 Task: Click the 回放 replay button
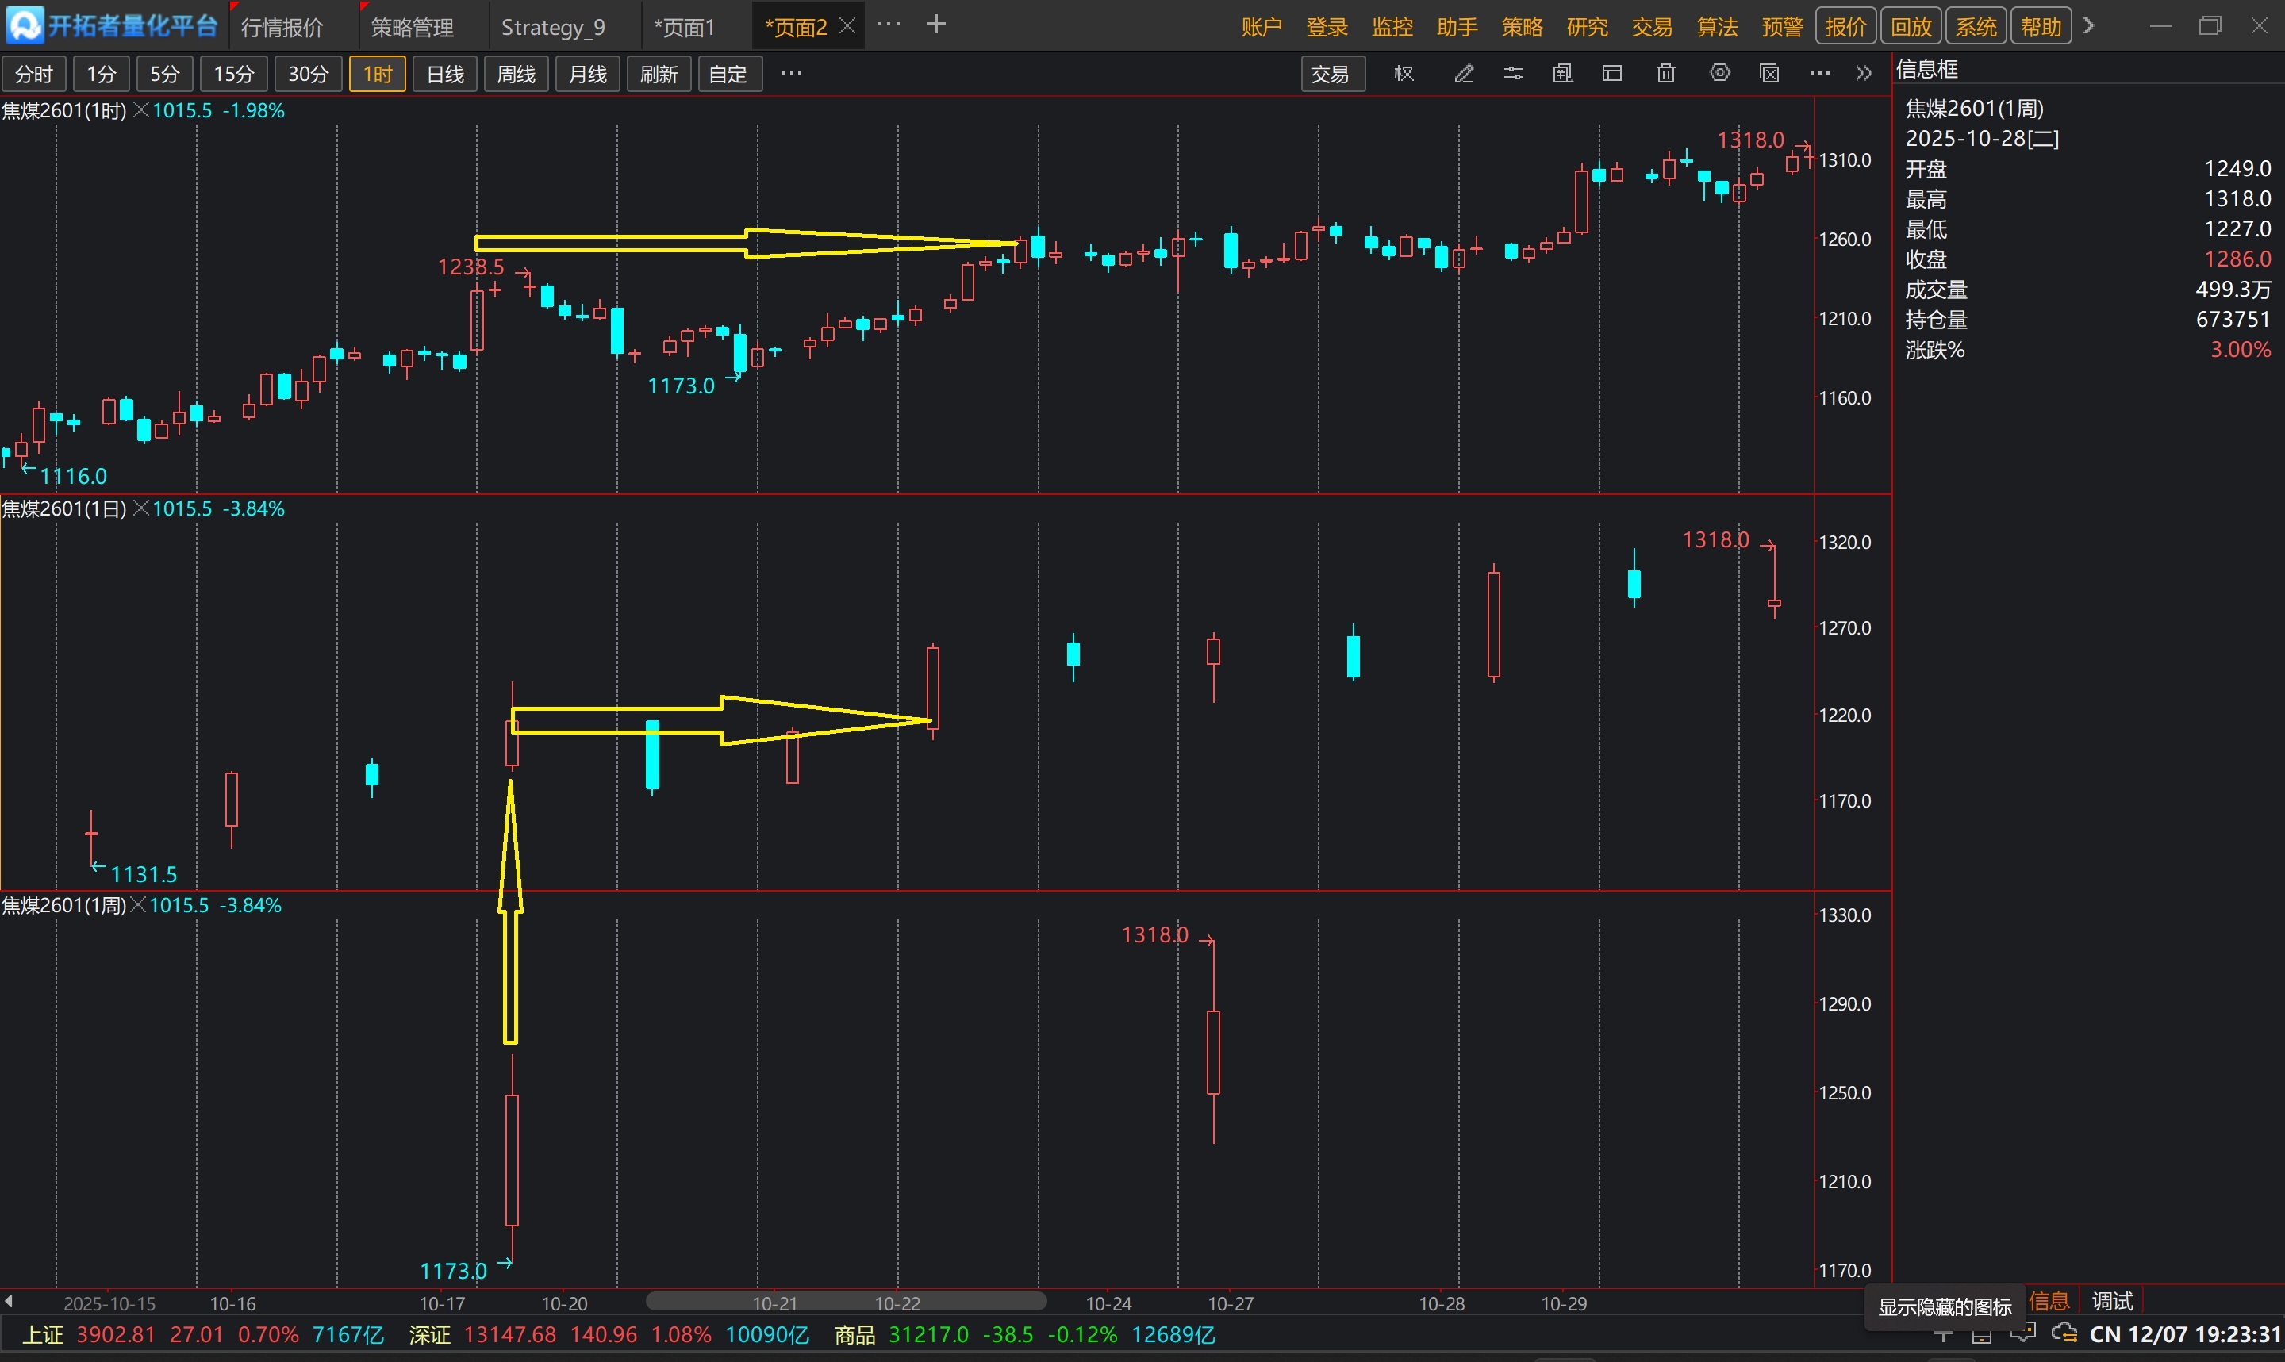[x=1911, y=27]
